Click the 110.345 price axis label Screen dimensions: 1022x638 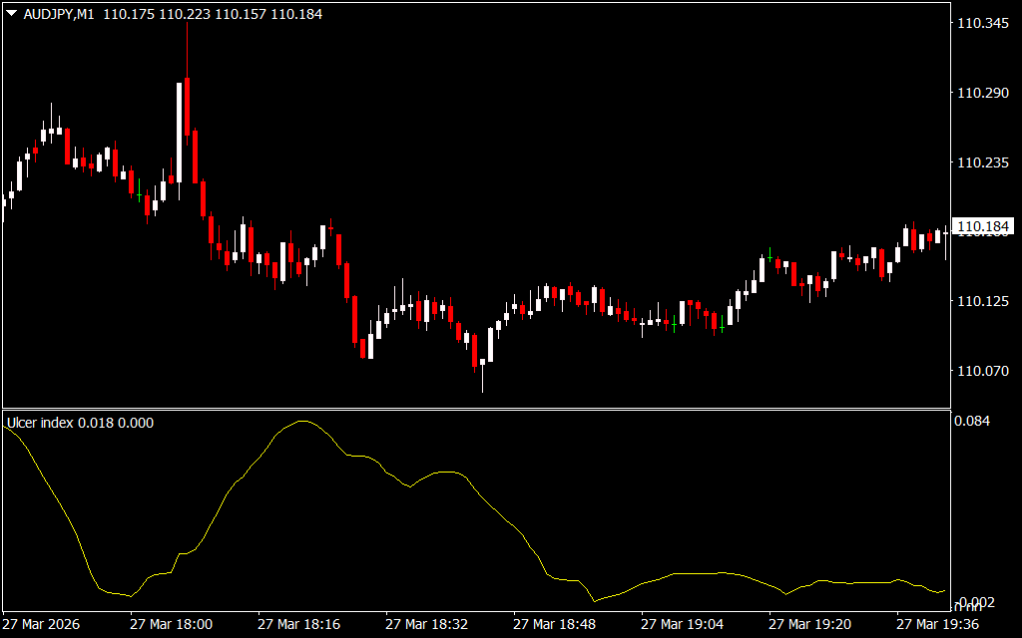[982, 23]
